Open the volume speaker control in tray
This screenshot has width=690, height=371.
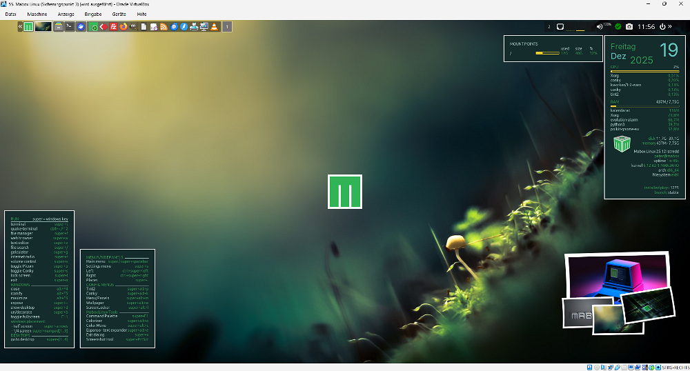click(599, 27)
